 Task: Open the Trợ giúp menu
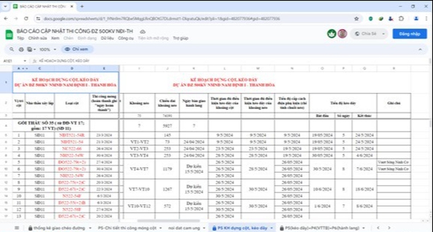pos(180,38)
